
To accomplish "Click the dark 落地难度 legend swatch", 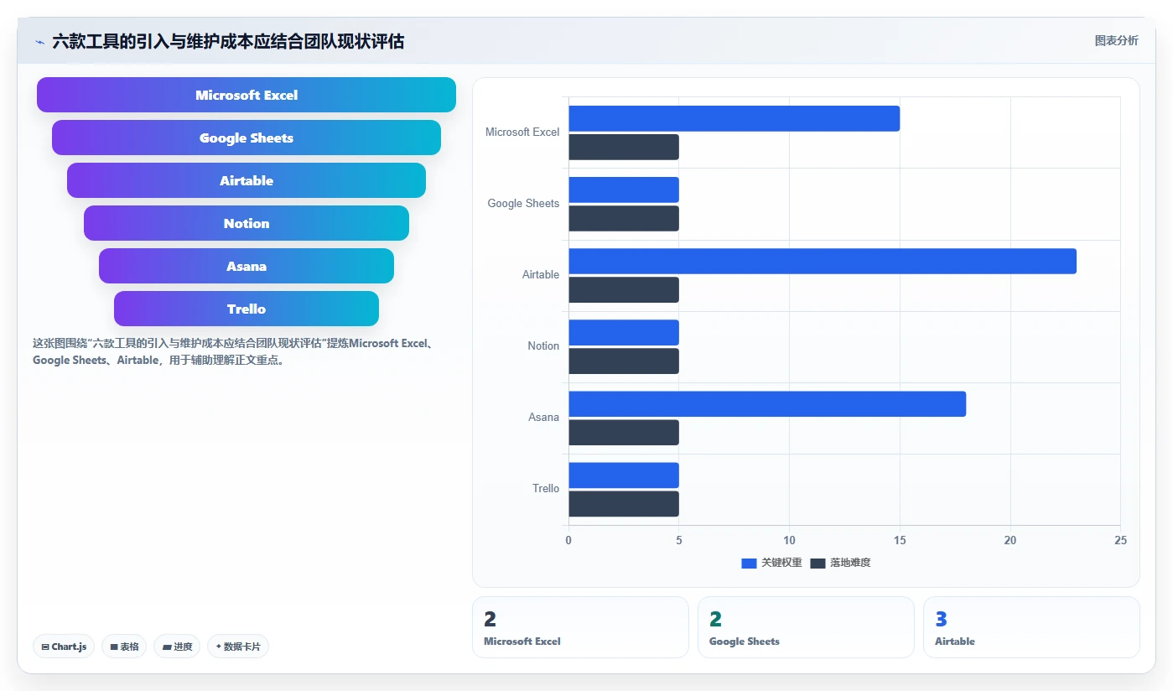I will pos(817,563).
